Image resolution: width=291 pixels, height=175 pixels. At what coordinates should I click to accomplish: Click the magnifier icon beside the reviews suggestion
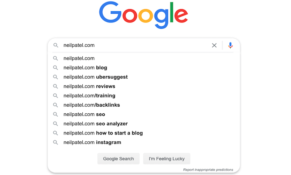pyautogui.click(x=56, y=86)
